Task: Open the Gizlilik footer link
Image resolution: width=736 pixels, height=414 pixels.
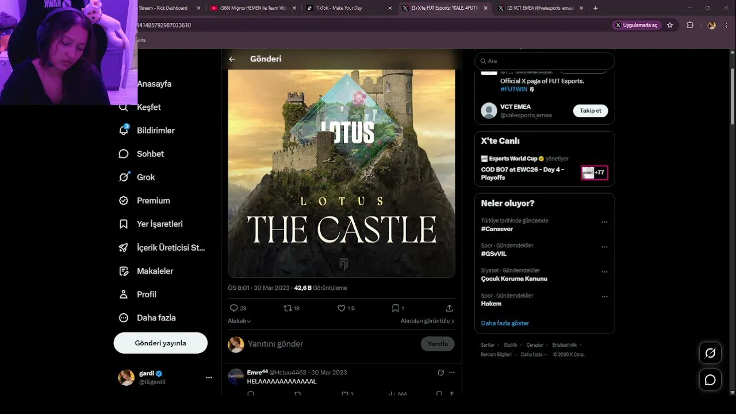Action: coord(511,345)
